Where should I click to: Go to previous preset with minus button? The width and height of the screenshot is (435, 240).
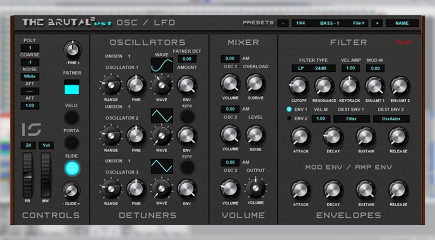pyautogui.click(x=283, y=23)
